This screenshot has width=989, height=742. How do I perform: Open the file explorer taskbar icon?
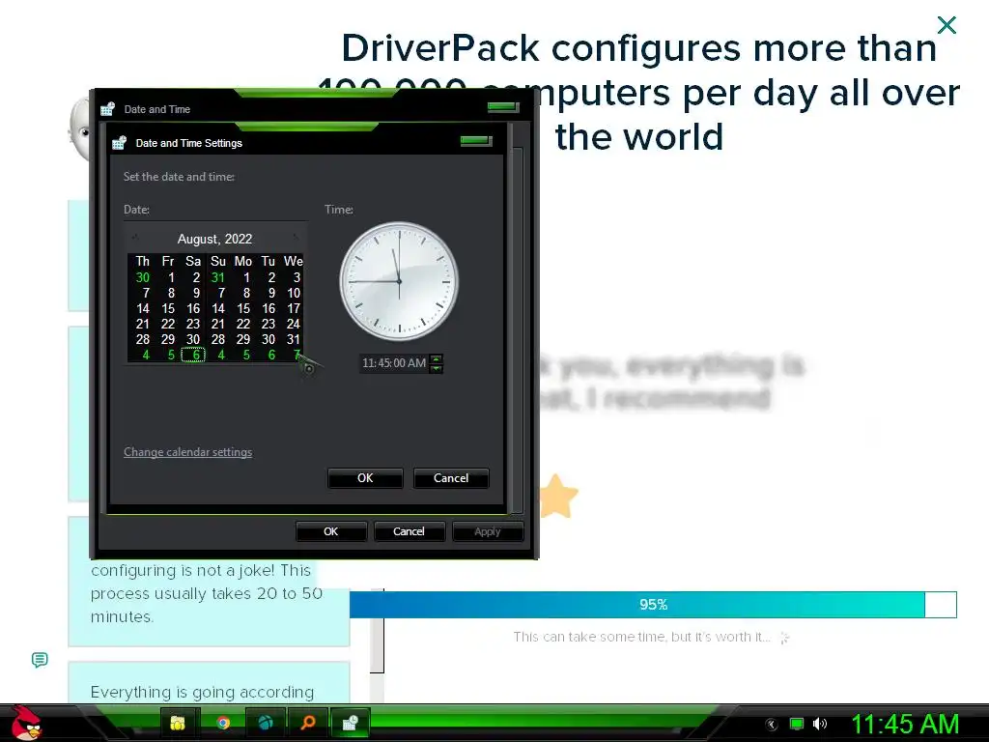178,723
